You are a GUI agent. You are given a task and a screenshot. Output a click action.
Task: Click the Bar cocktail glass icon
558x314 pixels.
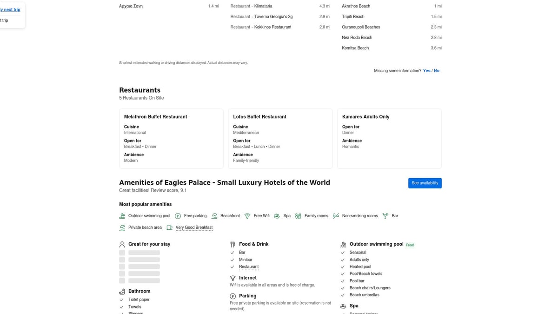pyautogui.click(x=385, y=216)
